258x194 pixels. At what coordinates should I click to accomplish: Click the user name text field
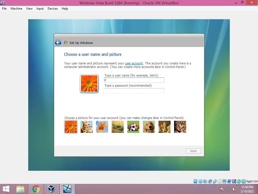tap(134, 80)
